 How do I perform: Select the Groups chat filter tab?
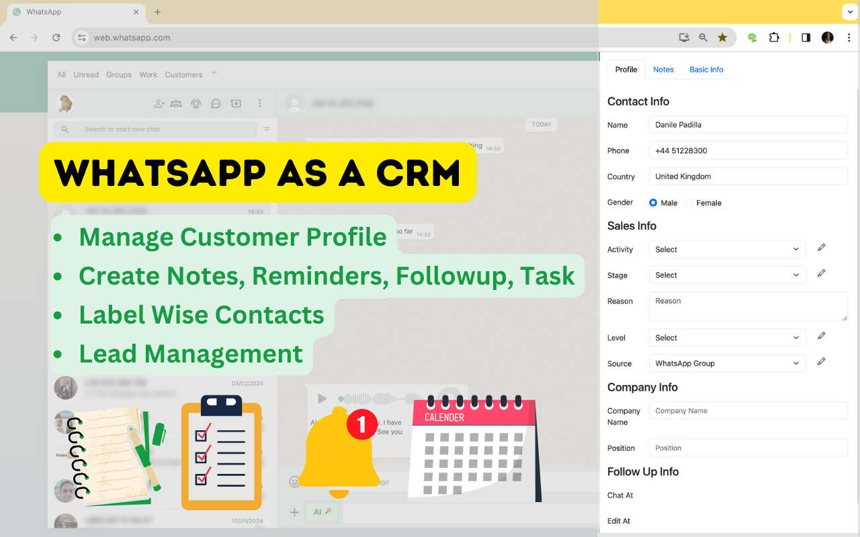click(x=119, y=75)
